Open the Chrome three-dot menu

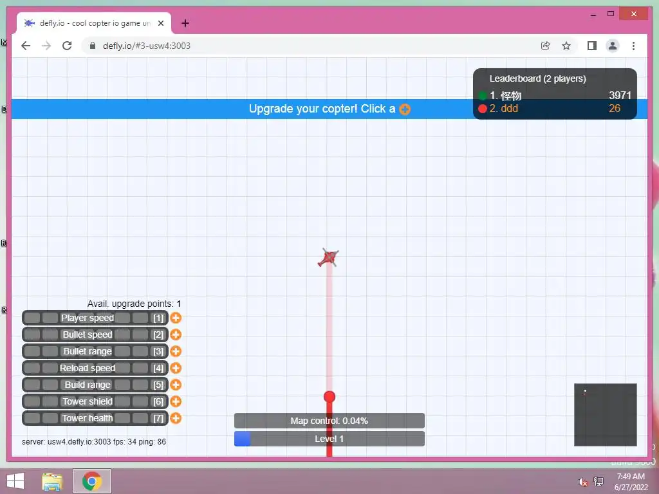point(633,46)
